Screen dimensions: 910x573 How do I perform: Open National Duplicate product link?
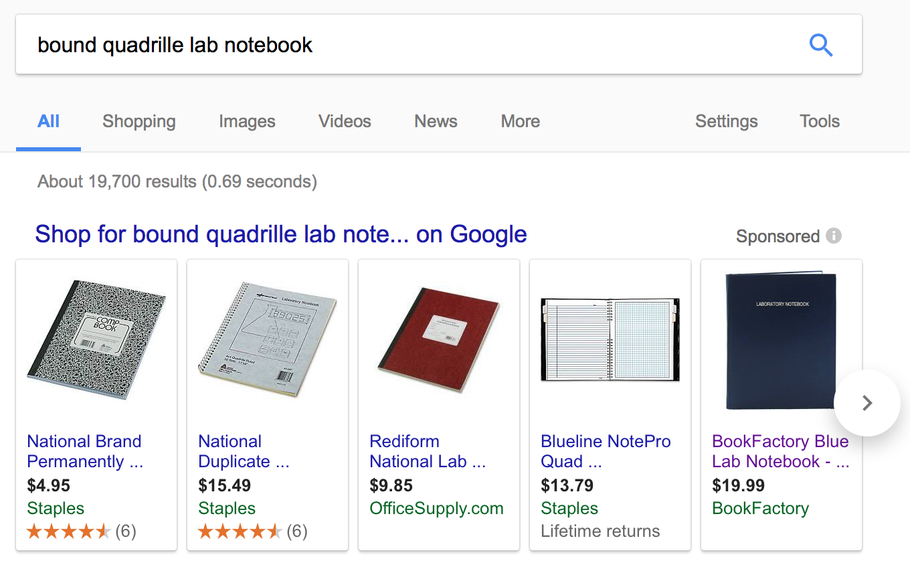click(x=244, y=451)
